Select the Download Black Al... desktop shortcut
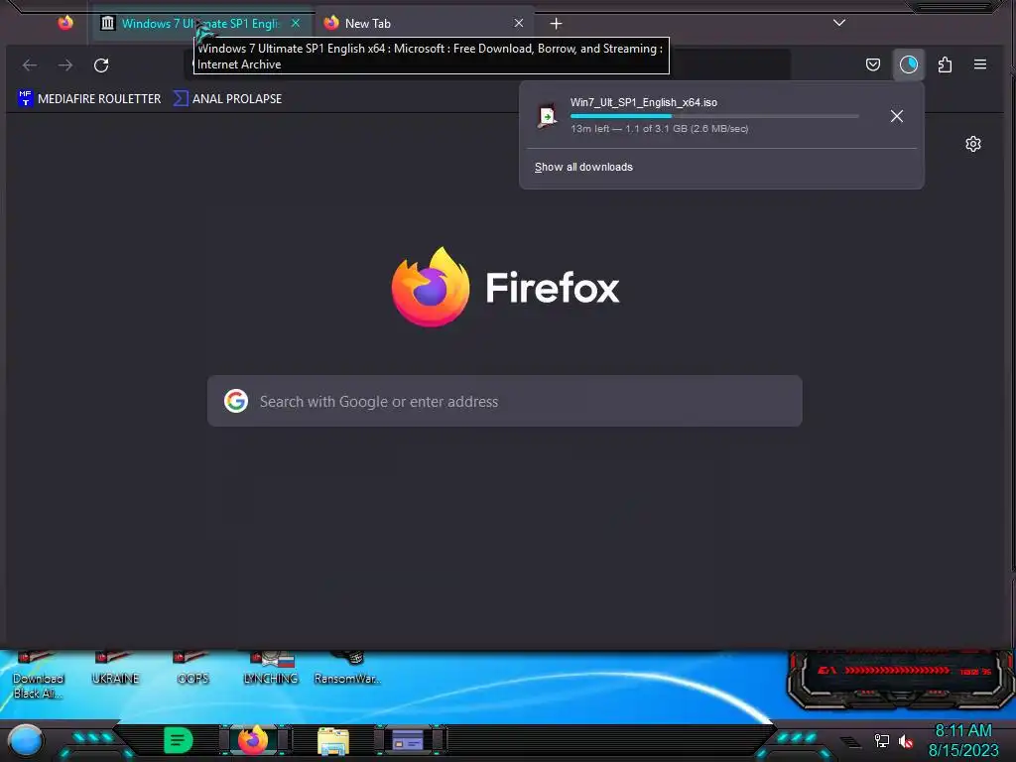Viewport: 1016px width, 762px height. click(x=39, y=675)
